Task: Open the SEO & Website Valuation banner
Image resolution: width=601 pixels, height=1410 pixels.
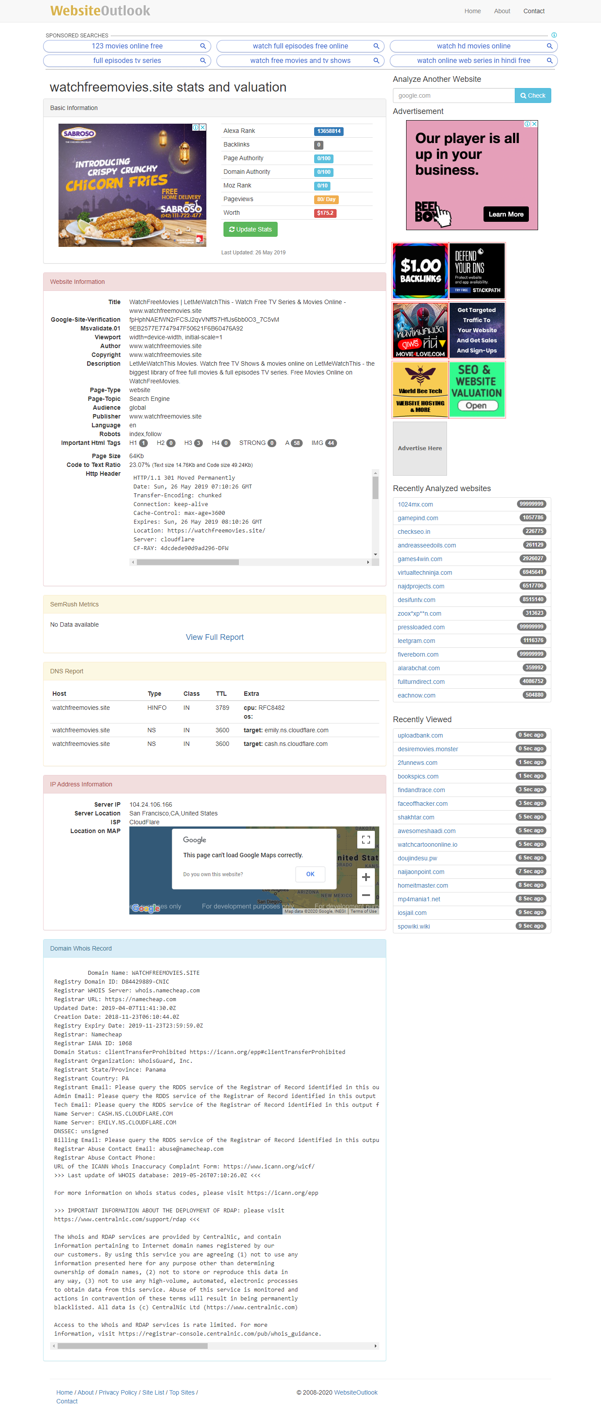Action: (x=477, y=390)
